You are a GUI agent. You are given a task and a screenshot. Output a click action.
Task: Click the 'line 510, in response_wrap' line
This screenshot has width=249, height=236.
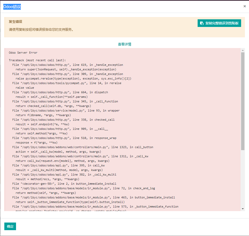64,138
